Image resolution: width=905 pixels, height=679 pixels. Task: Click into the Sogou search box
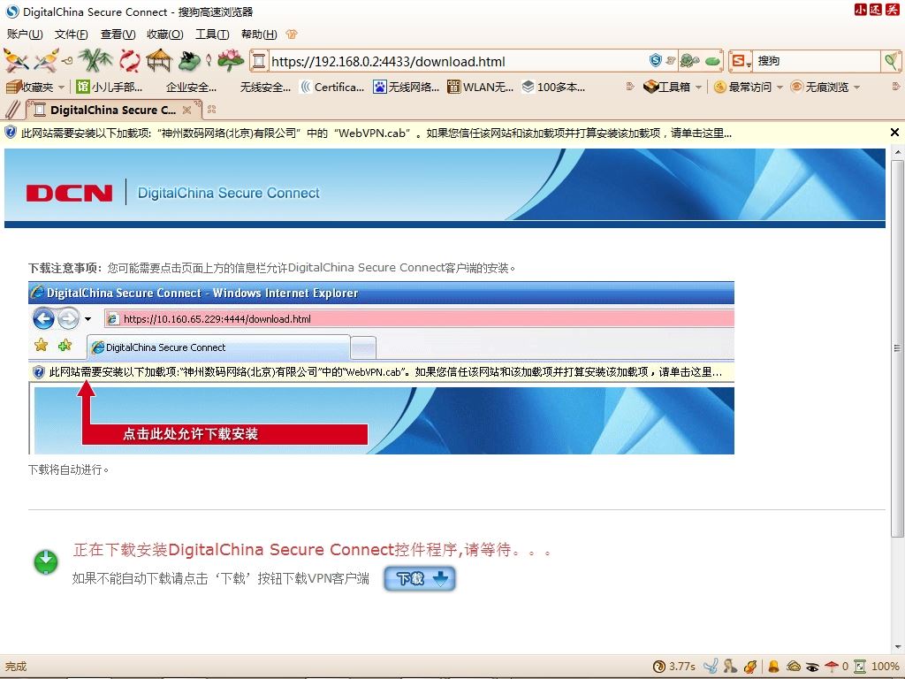818,61
